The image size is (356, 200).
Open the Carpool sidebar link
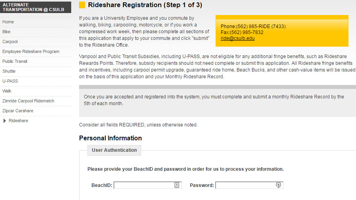pos(10,42)
